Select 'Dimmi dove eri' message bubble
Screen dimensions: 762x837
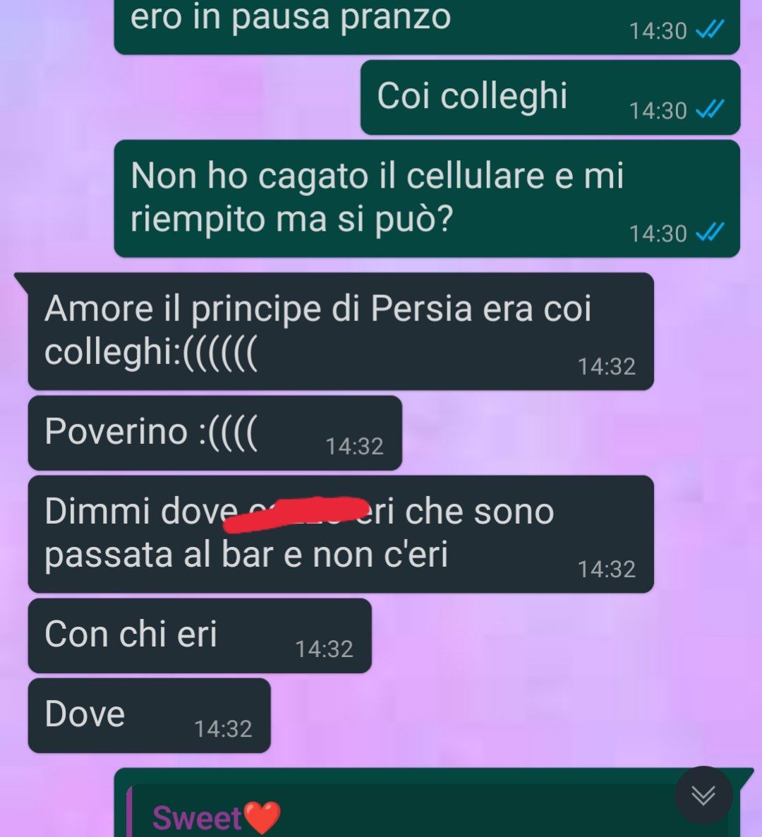point(341,534)
